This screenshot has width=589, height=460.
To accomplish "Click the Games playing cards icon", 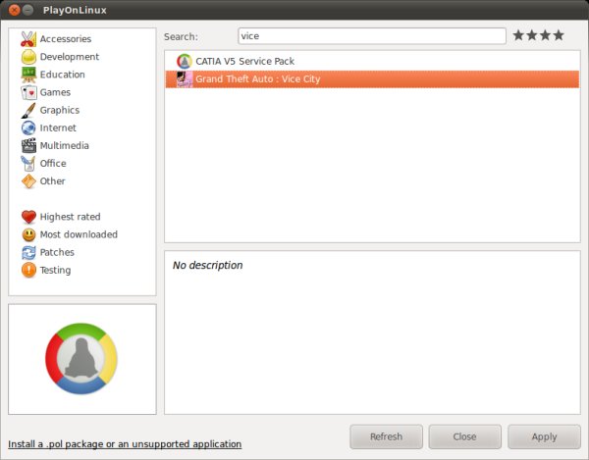I will [x=28, y=92].
